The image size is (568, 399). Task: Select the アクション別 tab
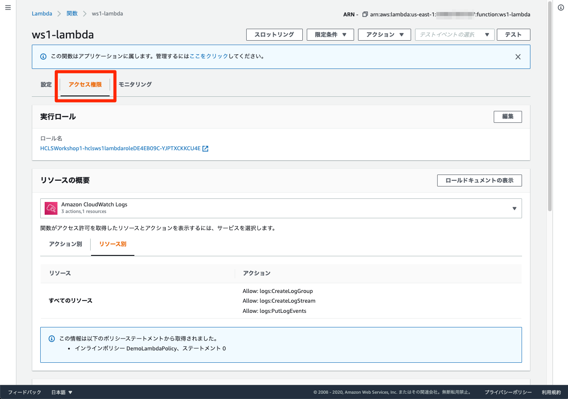[65, 244]
